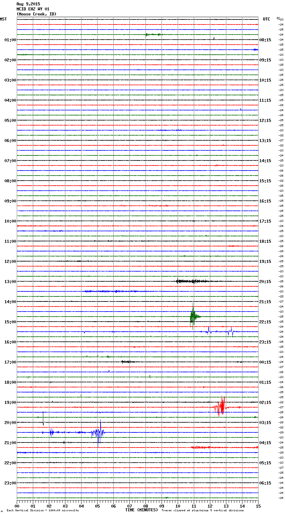Click the 11:15 UTC time label
This screenshot has height=515, width=285.
pyautogui.click(x=265, y=100)
